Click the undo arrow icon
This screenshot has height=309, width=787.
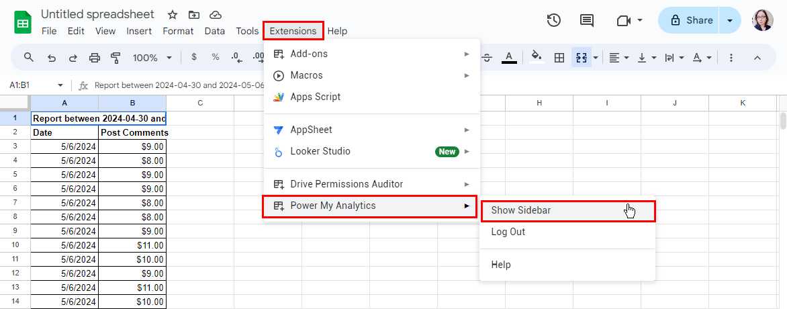(52, 58)
